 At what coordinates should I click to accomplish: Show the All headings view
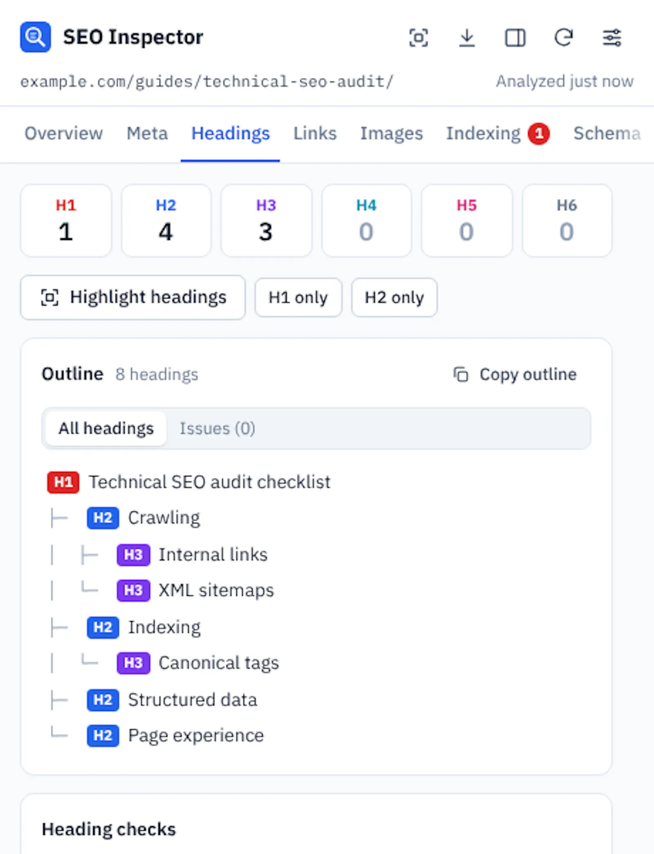106,428
